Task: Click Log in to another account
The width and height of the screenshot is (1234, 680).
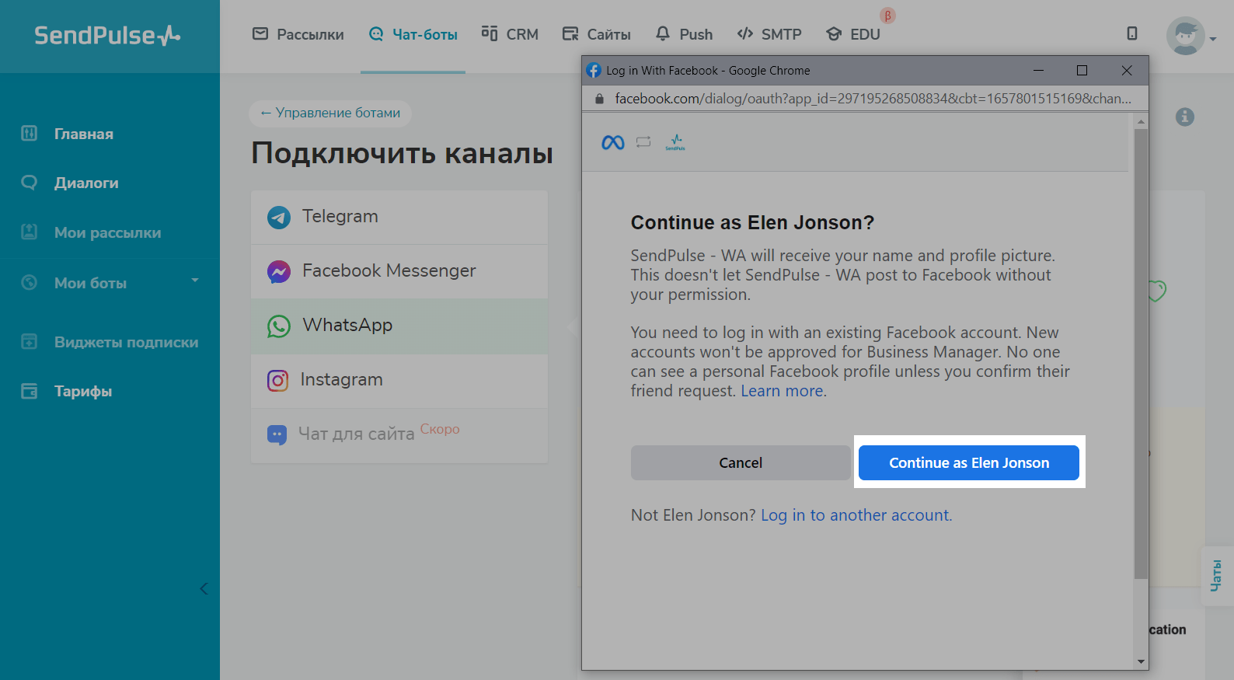Action: pos(856,515)
